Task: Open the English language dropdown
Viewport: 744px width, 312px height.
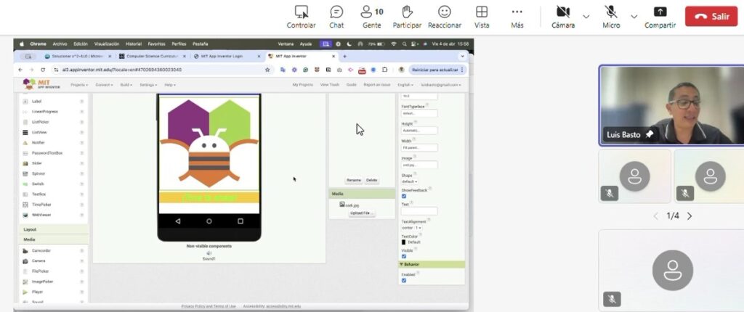Action: 405,85
